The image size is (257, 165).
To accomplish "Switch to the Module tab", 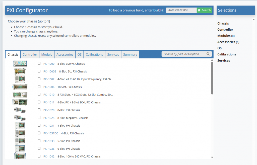I will [x=47, y=54].
